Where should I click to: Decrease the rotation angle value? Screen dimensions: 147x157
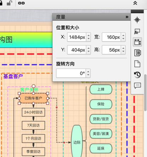pyautogui.click(x=88, y=75)
